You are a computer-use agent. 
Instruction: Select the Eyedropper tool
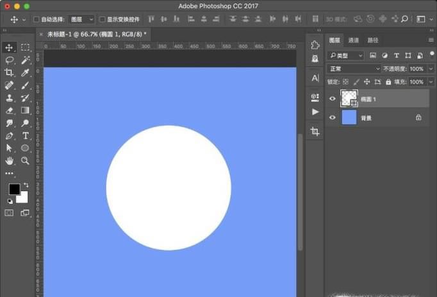(26, 72)
